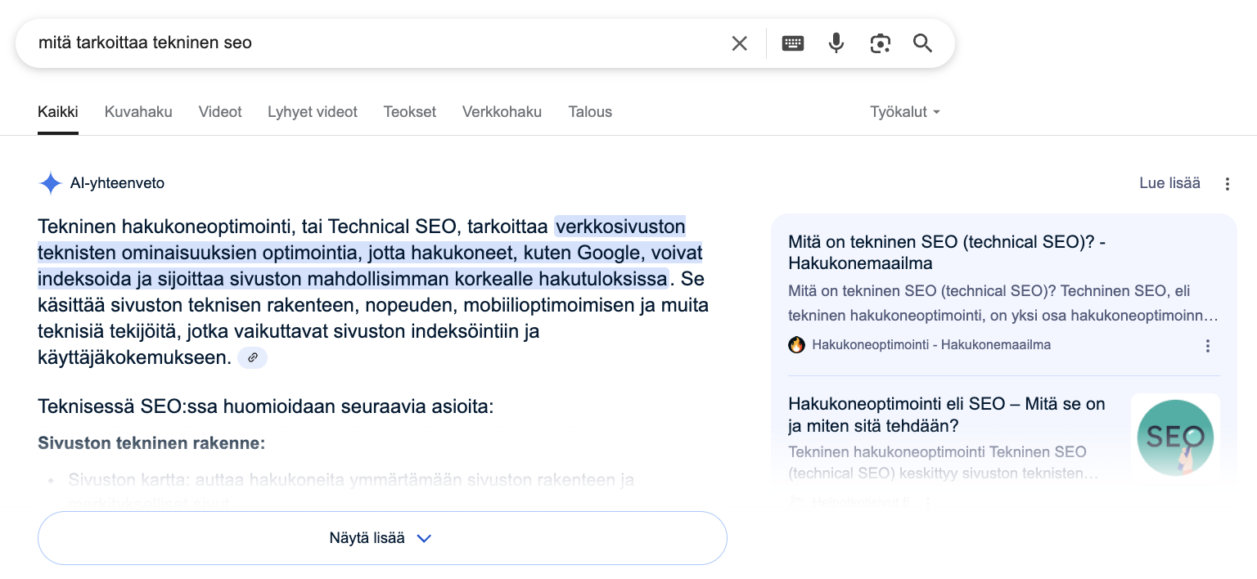Screen dimensions: 1257x579
Task: Open the Videot tab
Action: tap(219, 112)
